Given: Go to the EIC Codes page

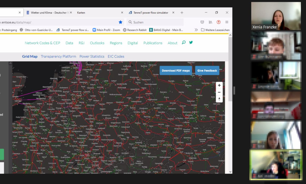Looking at the screenshot, I should click(116, 56).
